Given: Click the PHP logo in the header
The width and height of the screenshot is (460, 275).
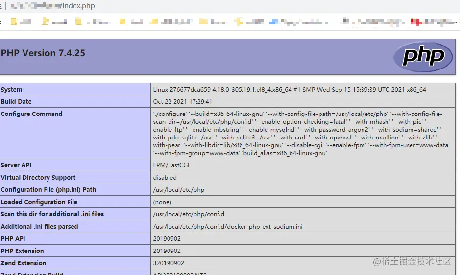Looking at the screenshot, I should tap(423, 57).
